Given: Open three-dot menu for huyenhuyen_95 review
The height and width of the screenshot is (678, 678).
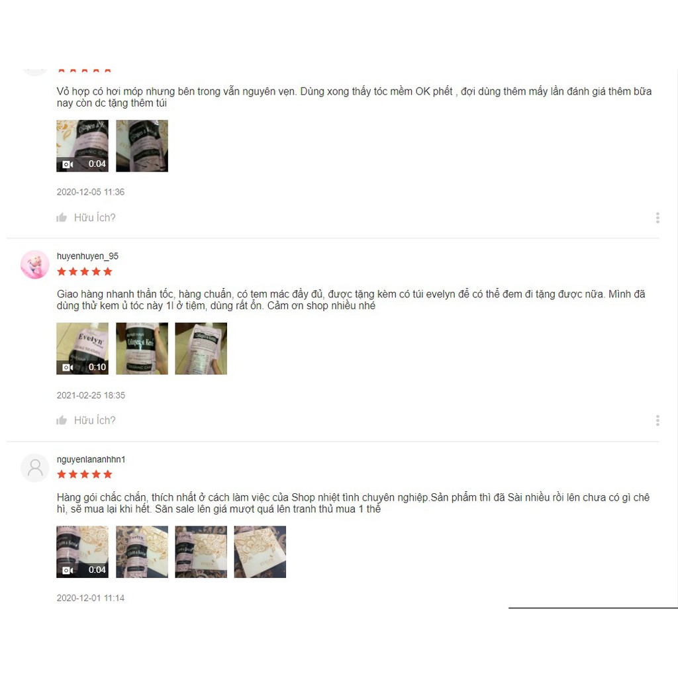Looking at the screenshot, I should pos(657,420).
